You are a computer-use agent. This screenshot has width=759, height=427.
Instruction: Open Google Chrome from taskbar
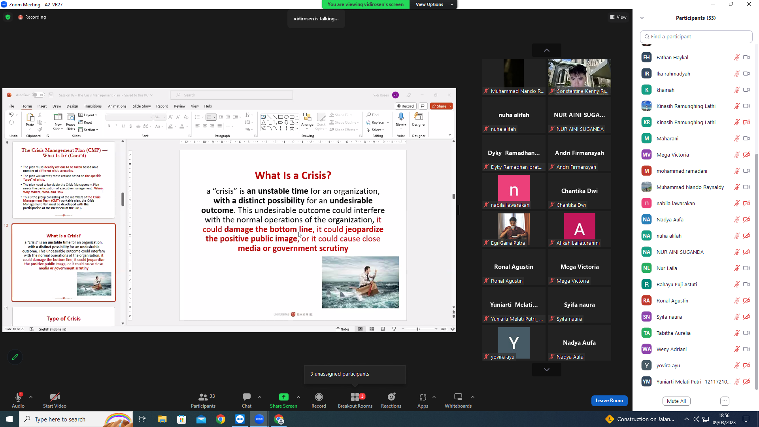pos(221,419)
